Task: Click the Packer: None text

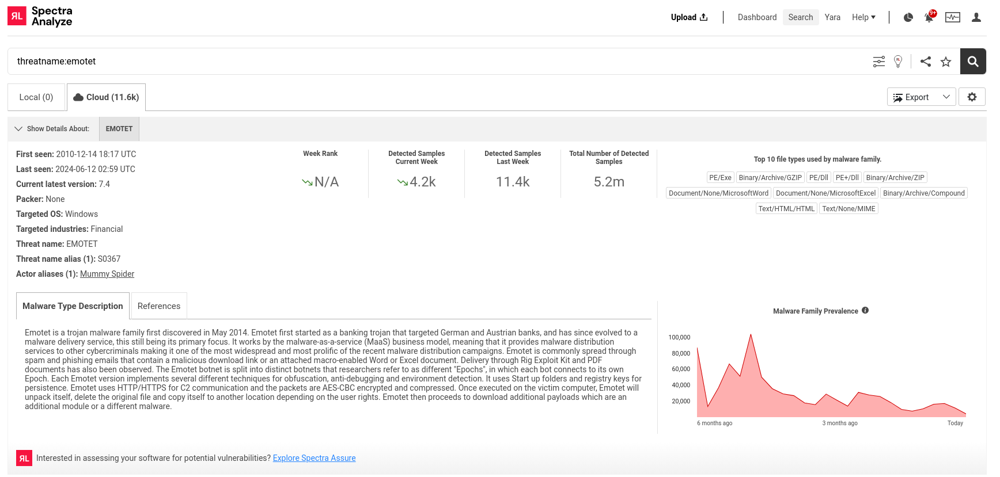Action: tap(40, 199)
